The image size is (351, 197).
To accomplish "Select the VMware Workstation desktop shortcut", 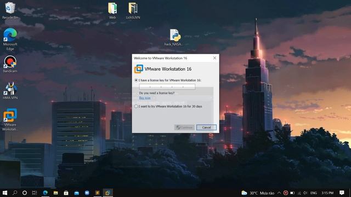I will 10,119.
